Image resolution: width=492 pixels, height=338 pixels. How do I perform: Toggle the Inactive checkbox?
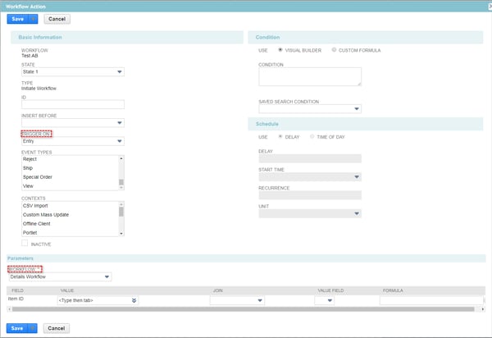(x=25, y=243)
